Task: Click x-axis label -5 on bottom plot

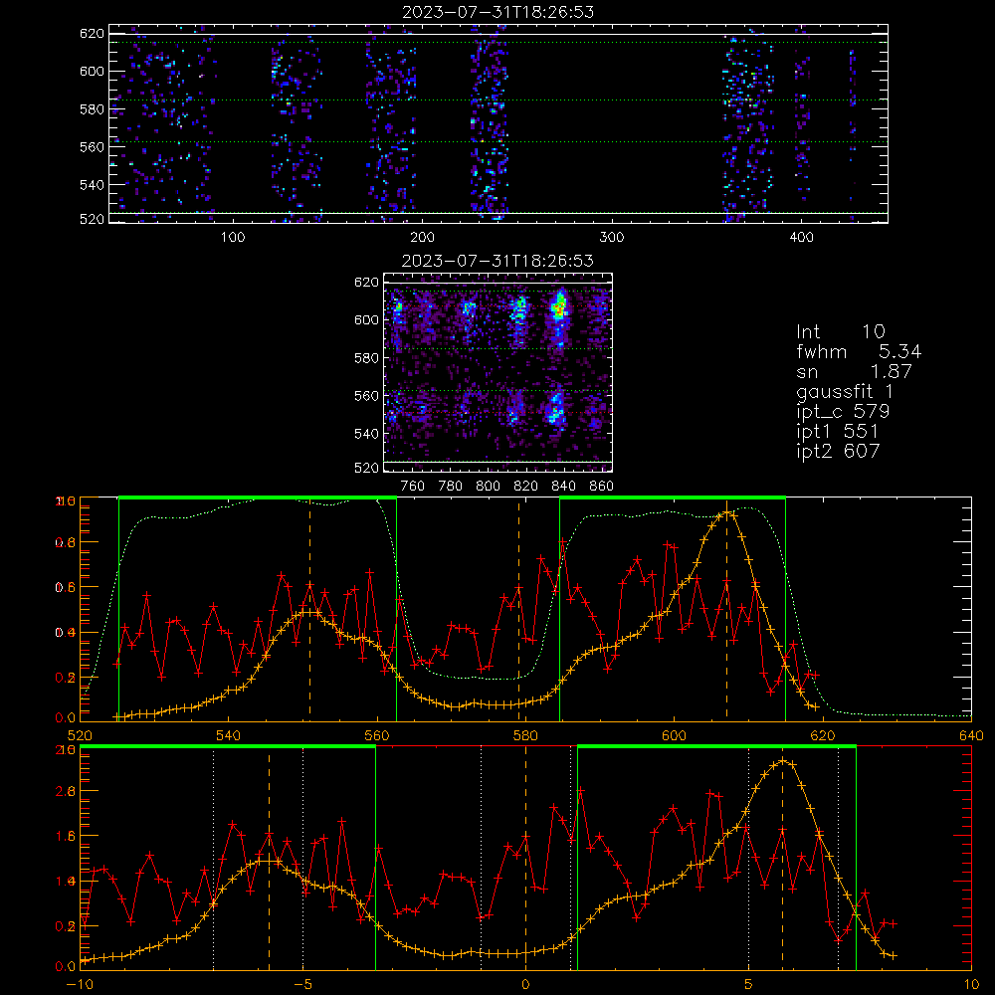Action: click(x=302, y=985)
